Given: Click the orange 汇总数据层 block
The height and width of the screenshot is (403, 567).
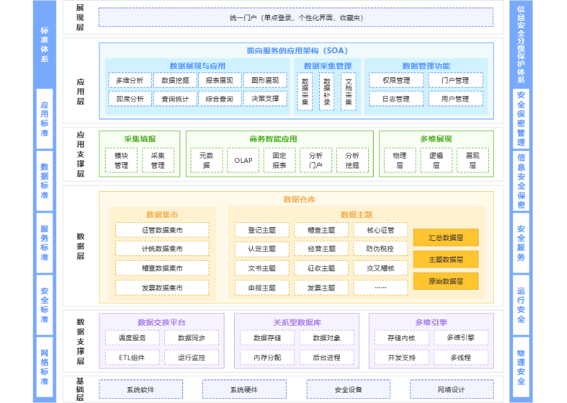Looking at the screenshot, I should [x=445, y=237].
